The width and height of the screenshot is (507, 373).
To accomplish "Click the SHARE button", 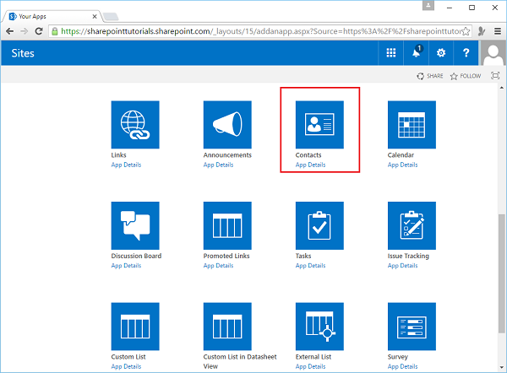I will 430,76.
